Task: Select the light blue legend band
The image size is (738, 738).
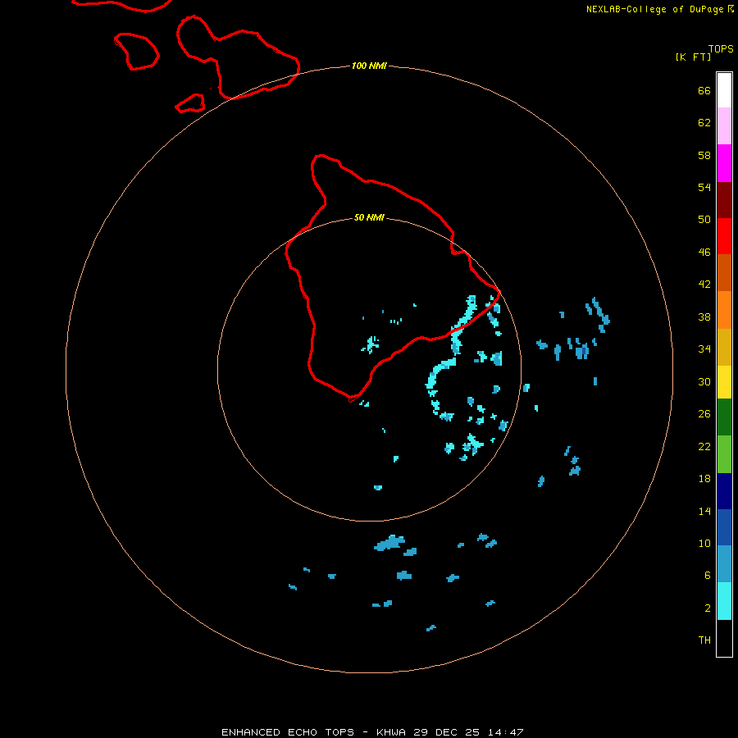Action: tap(724, 564)
